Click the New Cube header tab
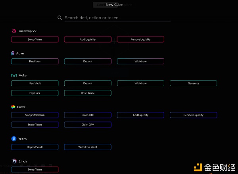Viewport: 238px width, 174px height. [x=114, y=5]
